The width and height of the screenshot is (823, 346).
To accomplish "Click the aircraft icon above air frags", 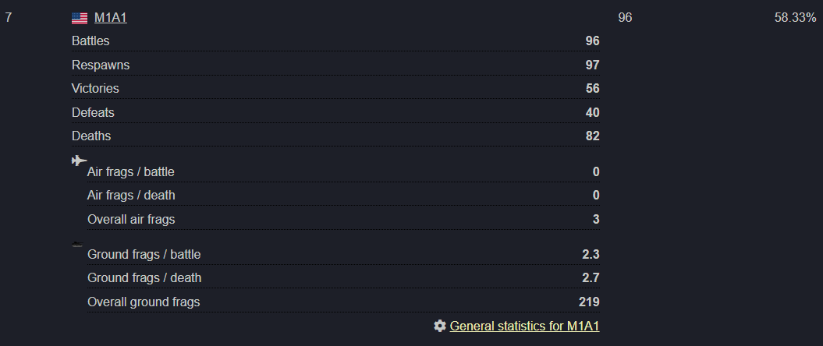I will click(x=80, y=160).
